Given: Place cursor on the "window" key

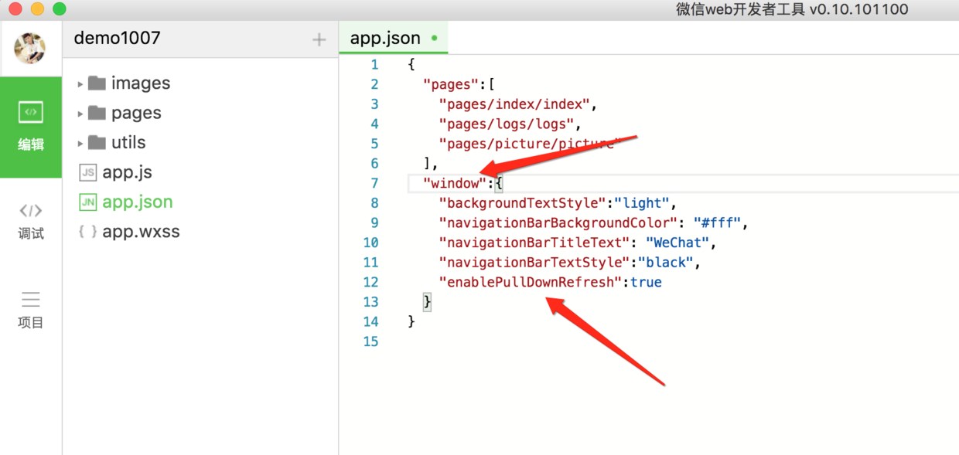Looking at the screenshot, I should pyautogui.click(x=455, y=183).
